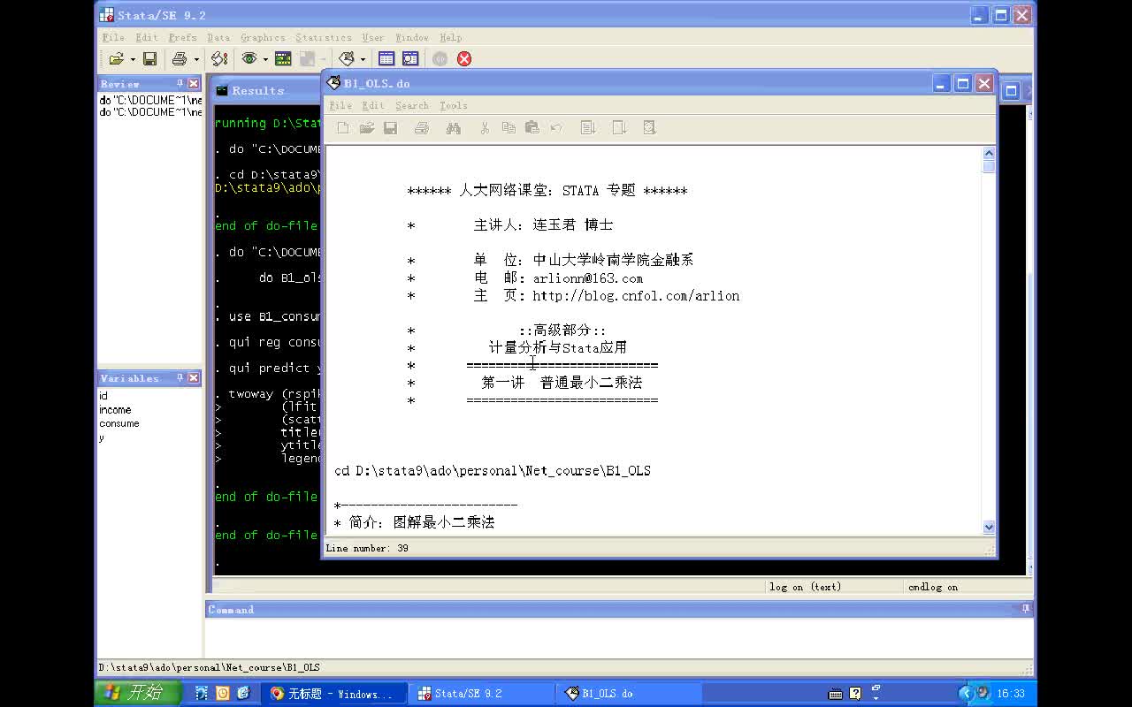Switch to Stata/SE 9.2 taskbar button
The height and width of the screenshot is (707, 1132).
click(x=483, y=694)
